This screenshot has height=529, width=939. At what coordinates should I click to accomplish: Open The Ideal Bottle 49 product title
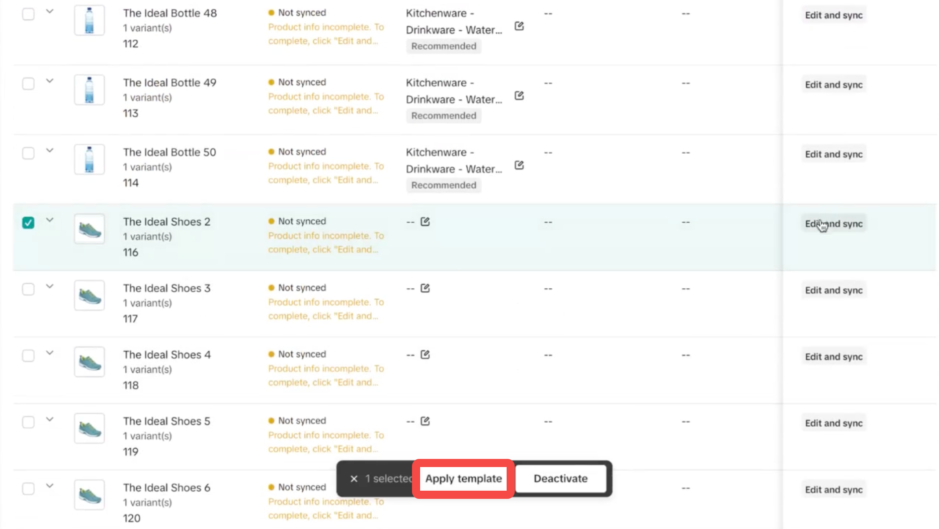170,83
